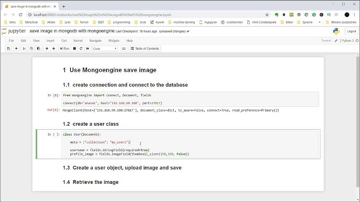Bookmark this page with the star icon
The image size is (360, 202).
[x=267, y=15]
